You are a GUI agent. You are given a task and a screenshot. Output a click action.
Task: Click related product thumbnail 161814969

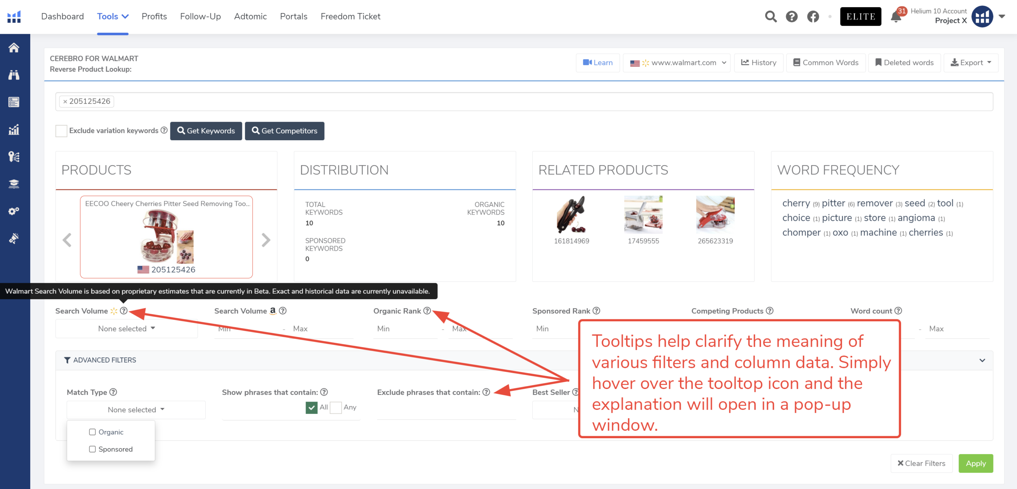coord(571,215)
